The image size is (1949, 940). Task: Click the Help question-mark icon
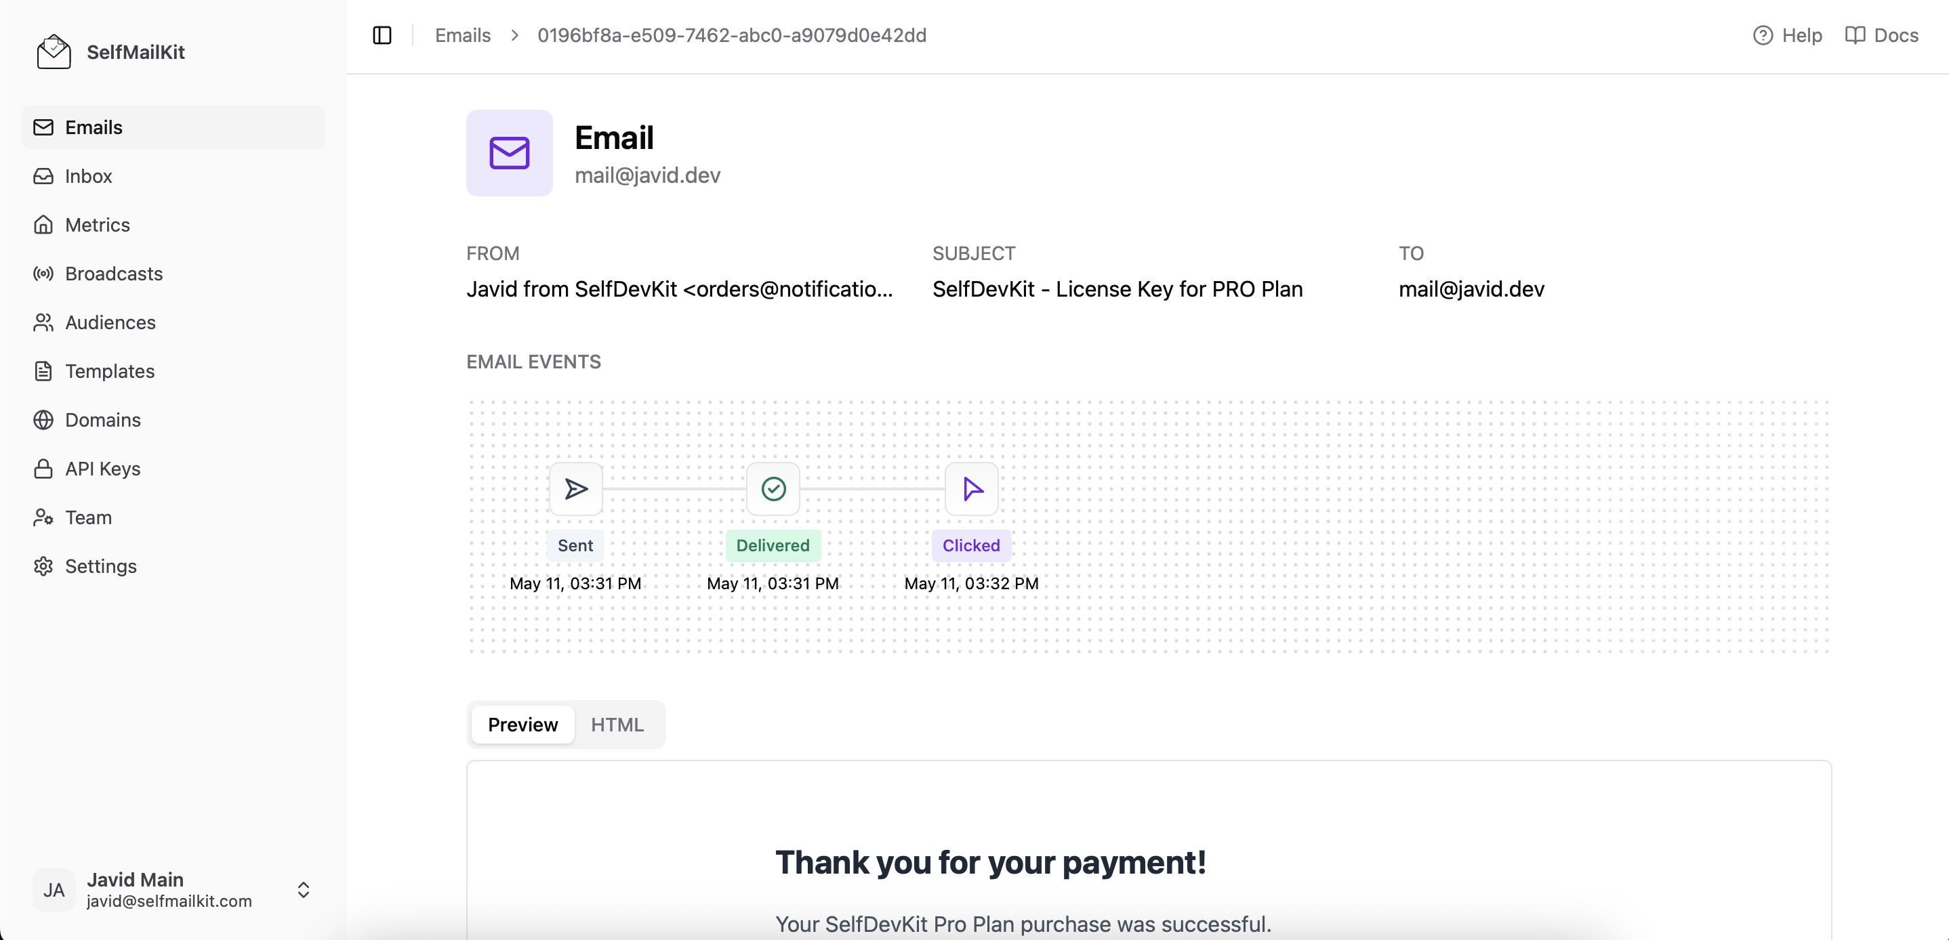[x=1763, y=35]
